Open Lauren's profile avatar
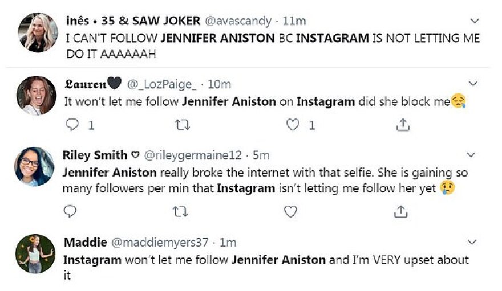 36,95
